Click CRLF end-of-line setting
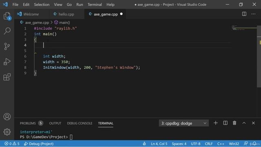 point(209,144)
